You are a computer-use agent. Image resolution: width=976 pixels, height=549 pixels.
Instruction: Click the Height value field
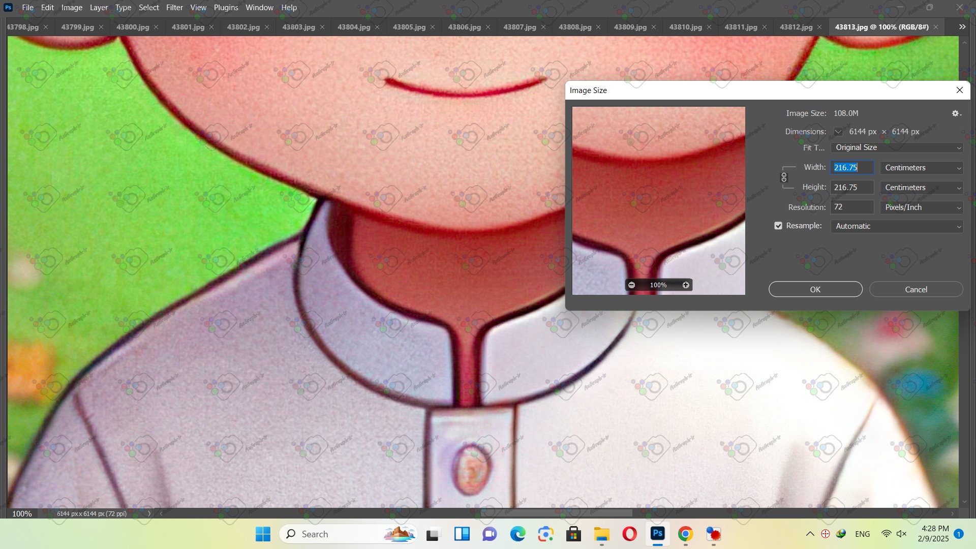pyautogui.click(x=852, y=188)
